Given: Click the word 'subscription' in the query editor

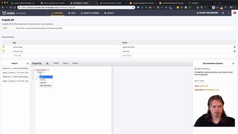Looking at the screenshot, I should (x=41, y=70).
